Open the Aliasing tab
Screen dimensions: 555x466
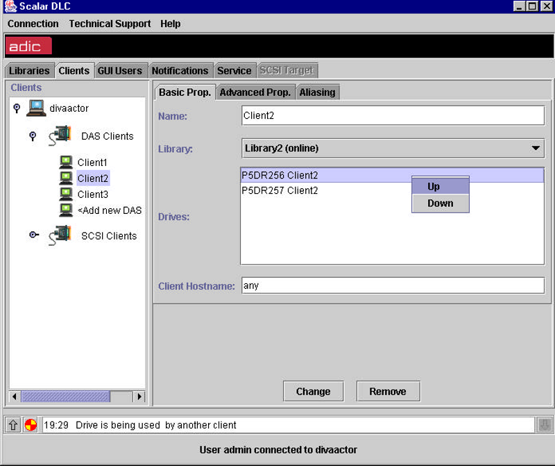318,92
